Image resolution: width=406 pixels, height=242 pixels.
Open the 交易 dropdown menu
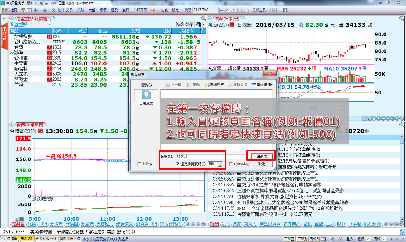(70, 10)
